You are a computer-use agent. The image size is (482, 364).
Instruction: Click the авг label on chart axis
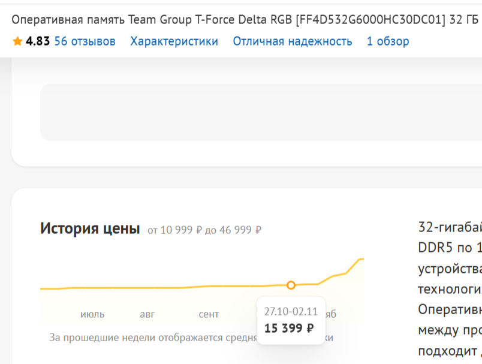coord(147,314)
